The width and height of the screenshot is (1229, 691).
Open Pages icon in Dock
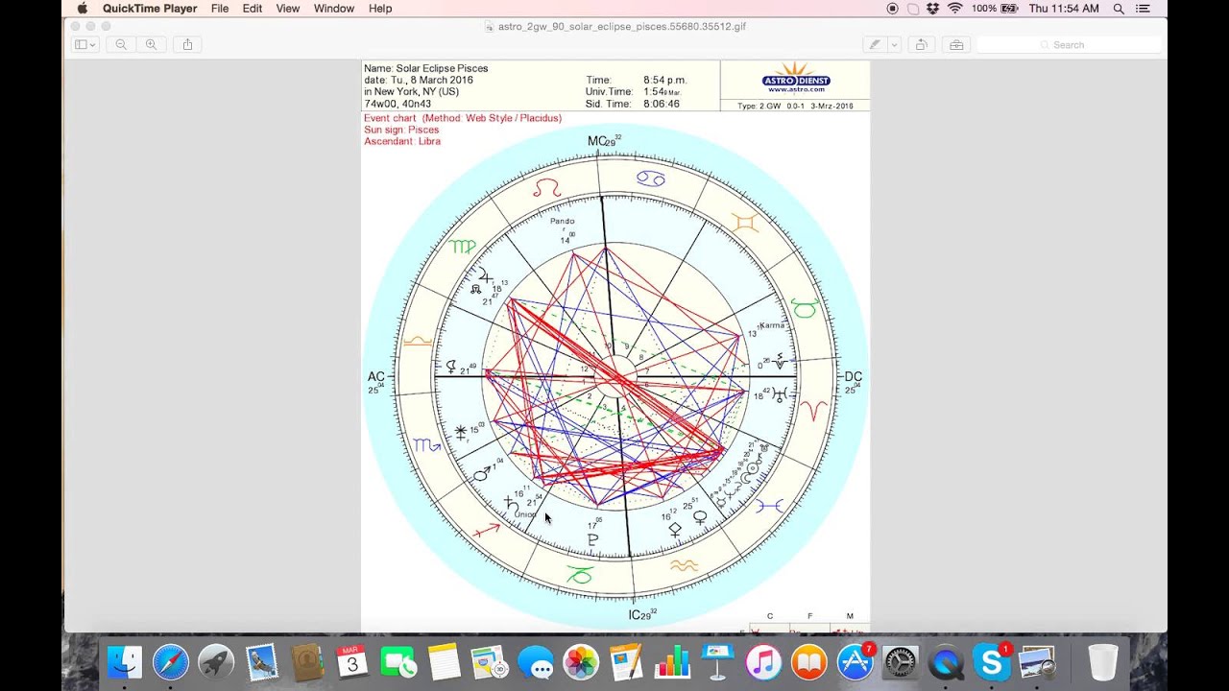coord(626,662)
